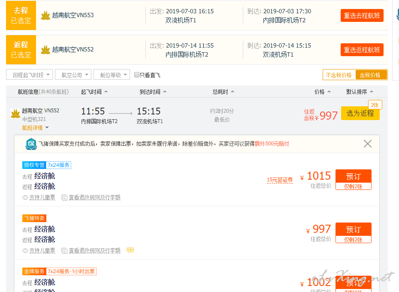The image size is (399, 292).
Task: Click the 中型机321 aircraft type text
Action: [x=34, y=119]
